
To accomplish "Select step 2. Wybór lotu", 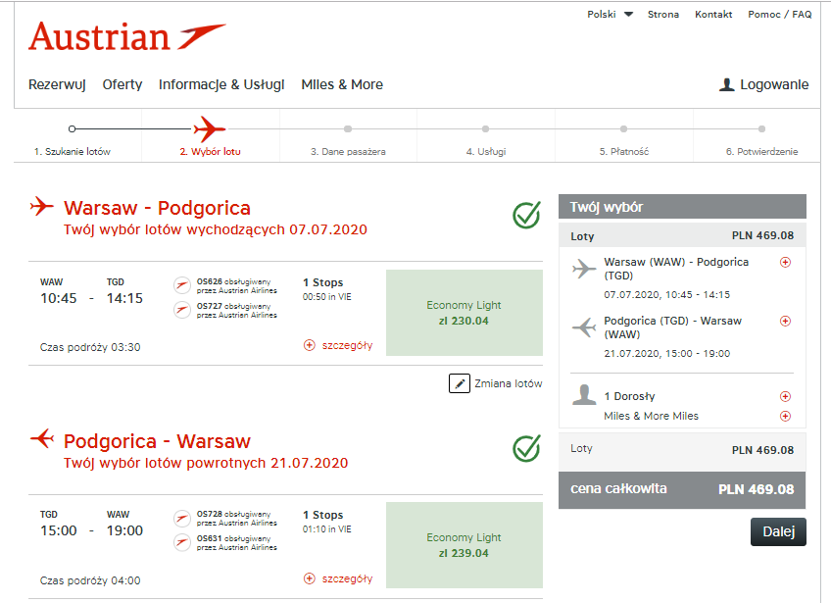I will coord(210,152).
